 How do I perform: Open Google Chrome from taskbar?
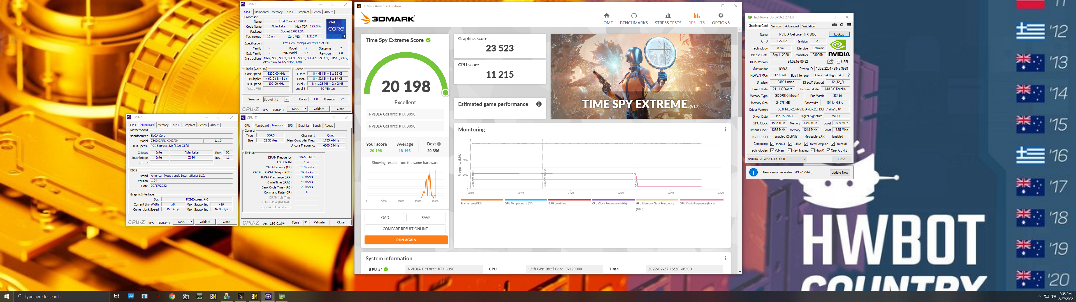pos(172,297)
